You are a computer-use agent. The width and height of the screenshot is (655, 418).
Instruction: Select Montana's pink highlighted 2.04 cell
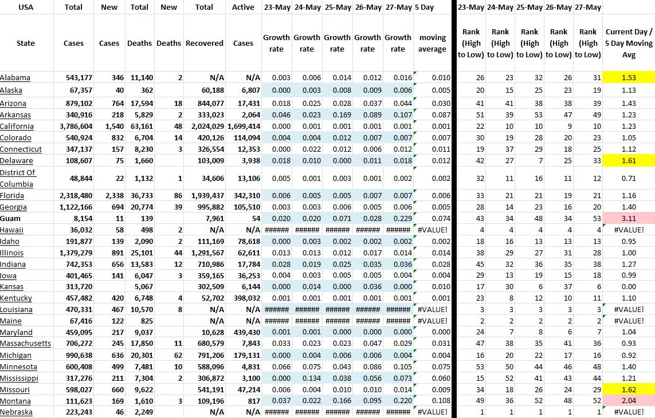tap(629, 401)
